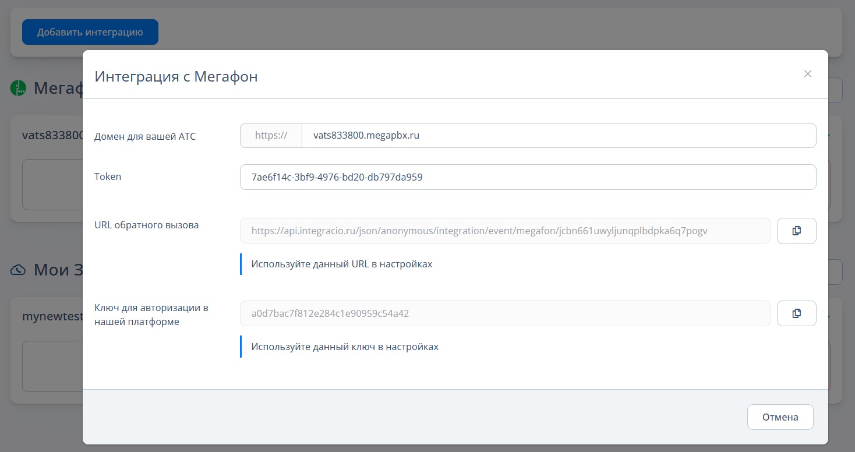Viewport: 855px width, 452px height.
Task: Click into the Token input field
Action: [528, 177]
